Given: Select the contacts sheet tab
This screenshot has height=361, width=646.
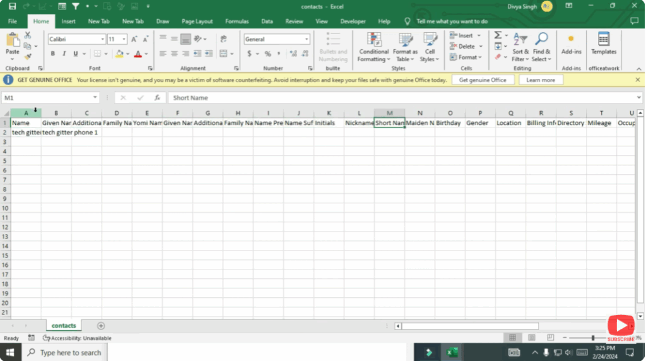Looking at the screenshot, I should (x=64, y=326).
